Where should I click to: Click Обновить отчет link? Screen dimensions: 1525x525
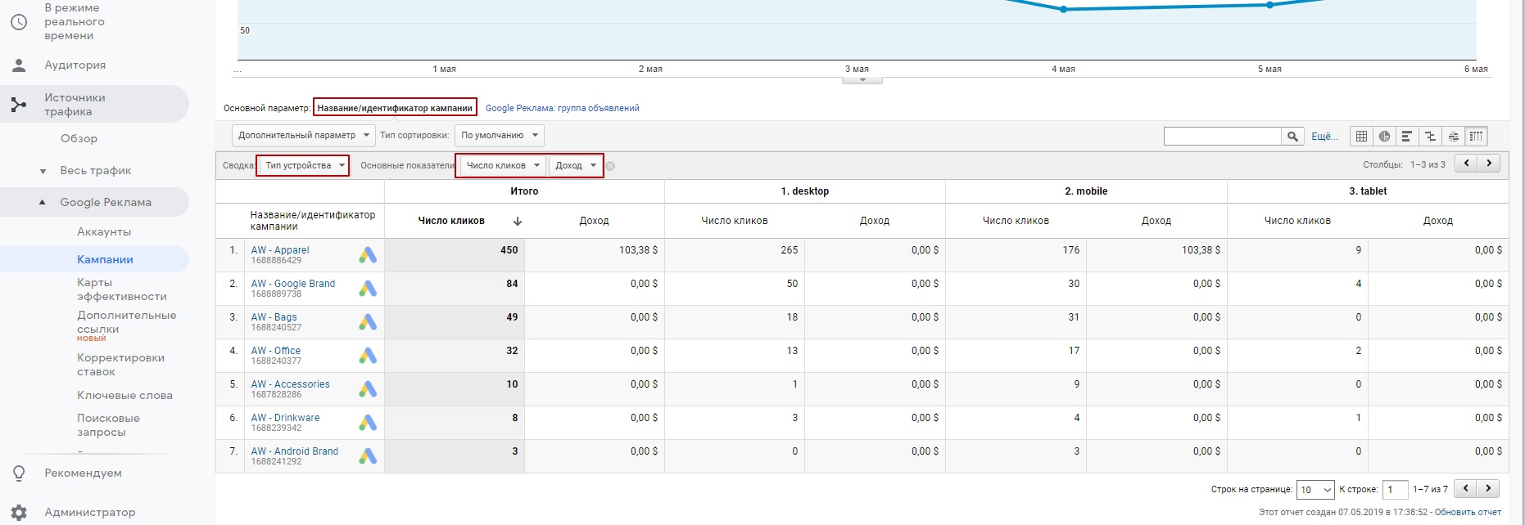point(1468,513)
